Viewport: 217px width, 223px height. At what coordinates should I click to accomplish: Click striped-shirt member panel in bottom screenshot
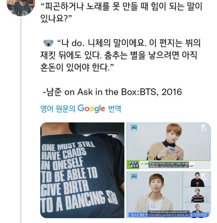click(197, 195)
